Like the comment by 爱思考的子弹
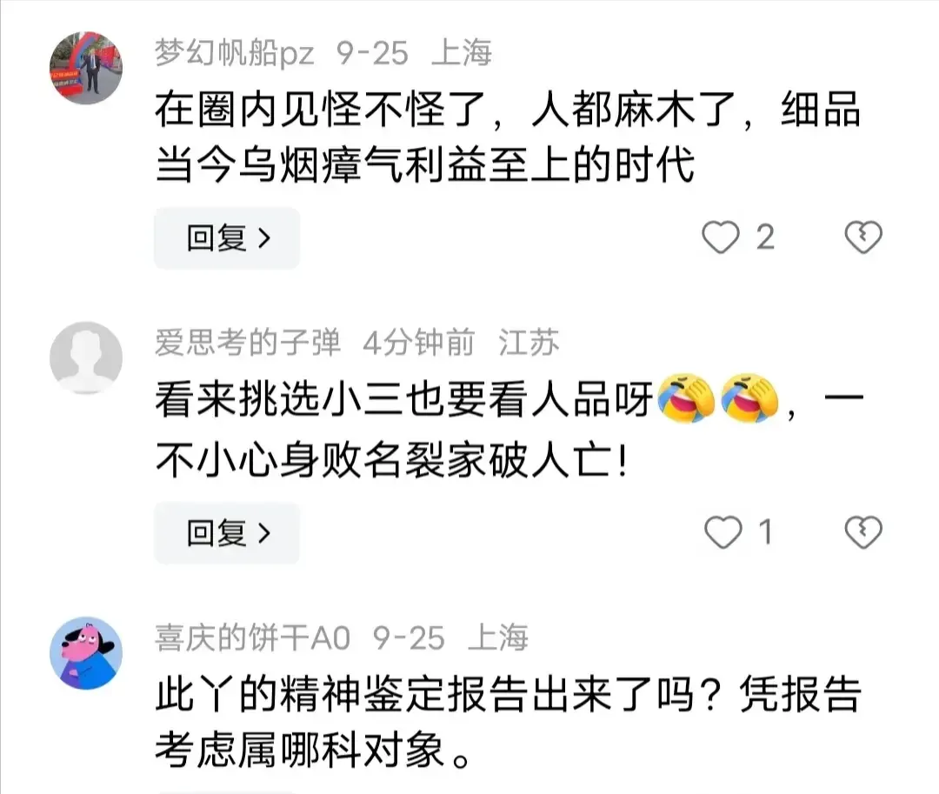This screenshot has height=794, width=939. coord(723,532)
